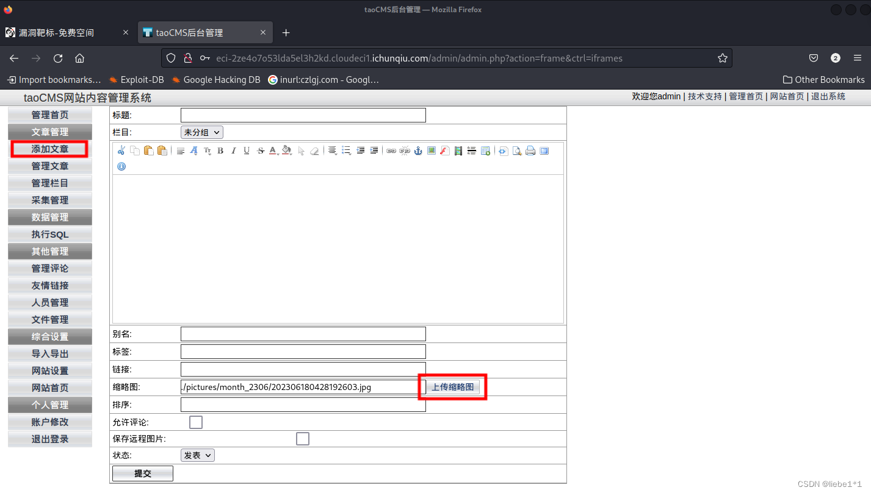Open 管理评论 in the sidebar
This screenshot has height=493, width=871.
pyautogui.click(x=50, y=268)
